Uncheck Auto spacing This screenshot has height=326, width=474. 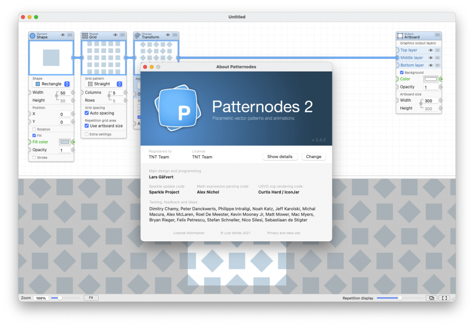[87, 113]
